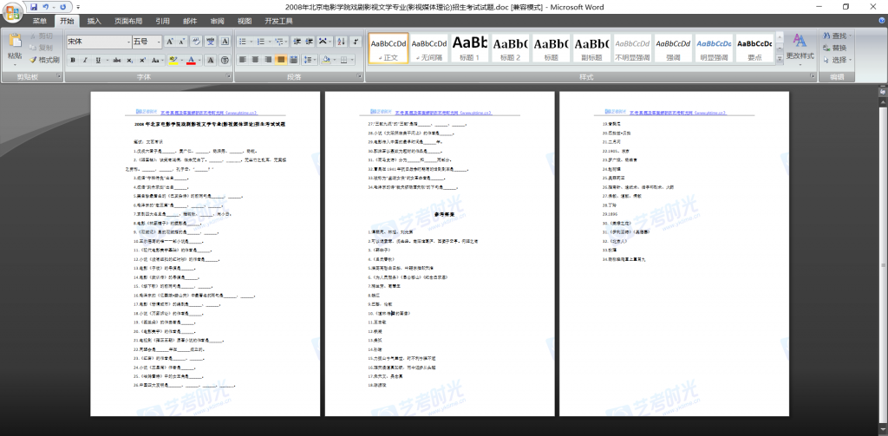Image resolution: width=888 pixels, height=436 pixels.
Task: Click the sort (A-Z) paragraph icon
Action: [x=343, y=41]
